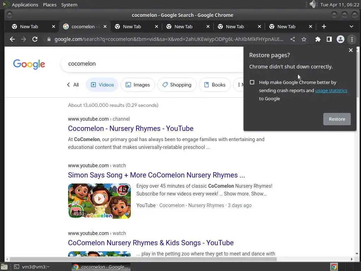Switch to the cocomelon Google Search tab

[85, 26]
